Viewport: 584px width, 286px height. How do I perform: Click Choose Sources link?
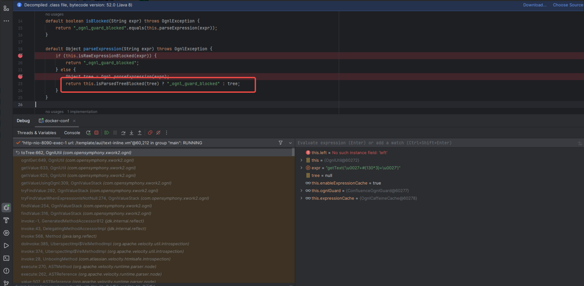click(x=568, y=5)
